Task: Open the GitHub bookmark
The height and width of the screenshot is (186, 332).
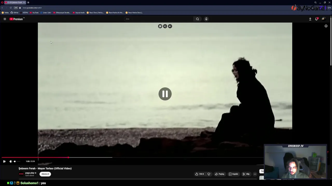Action: (15, 13)
